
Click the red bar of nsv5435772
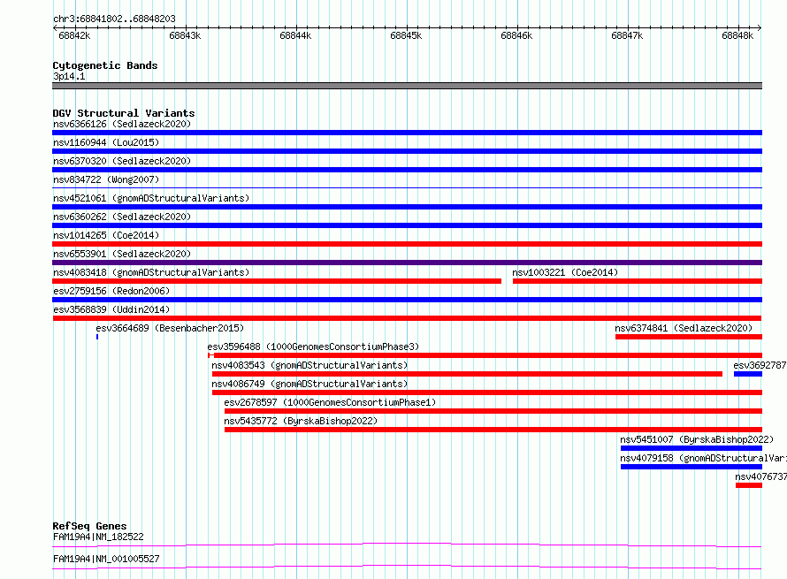click(x=493, y=430)
